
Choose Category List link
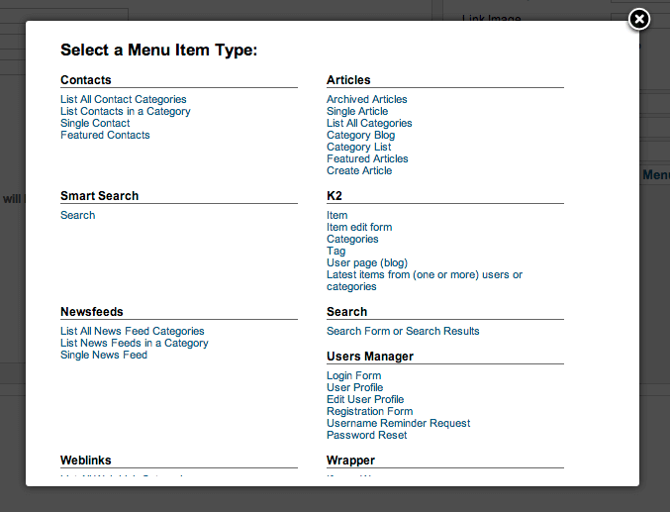(359, 148)
